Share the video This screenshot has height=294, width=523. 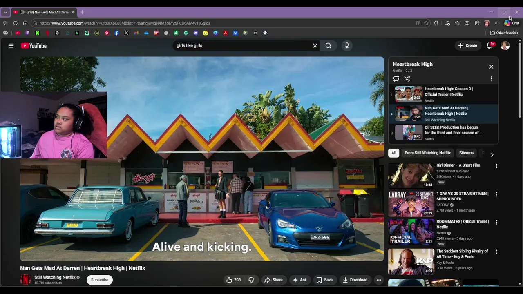point(273,280)
